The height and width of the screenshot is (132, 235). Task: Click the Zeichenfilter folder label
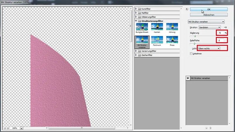pos(147,55)
